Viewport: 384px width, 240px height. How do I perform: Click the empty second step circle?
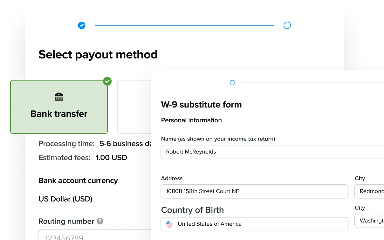coord(287,25)
